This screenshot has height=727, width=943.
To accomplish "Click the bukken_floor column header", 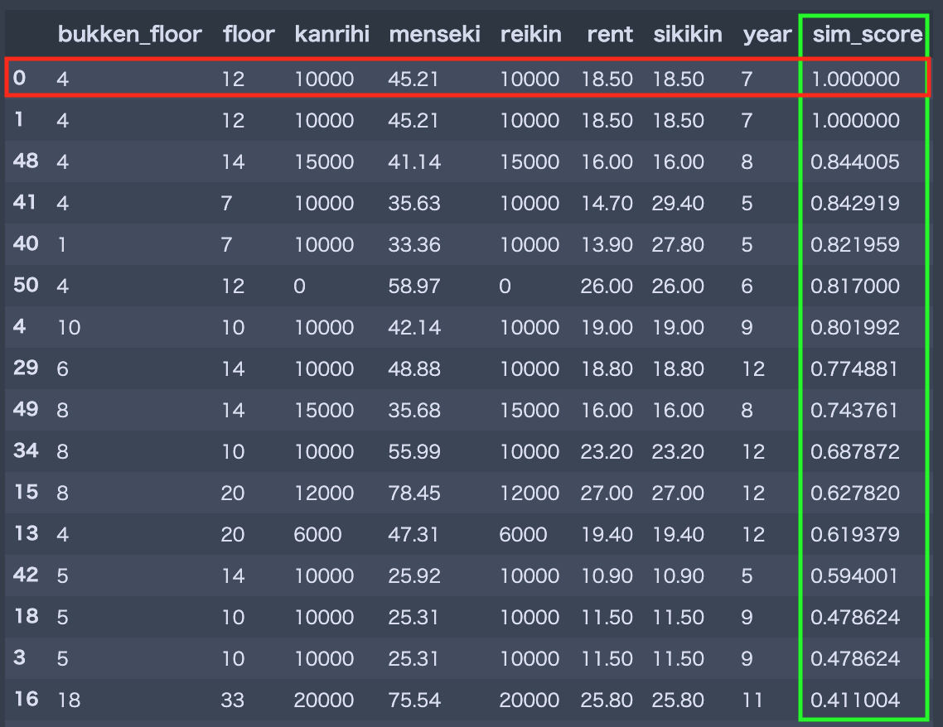I will point(129,34).
